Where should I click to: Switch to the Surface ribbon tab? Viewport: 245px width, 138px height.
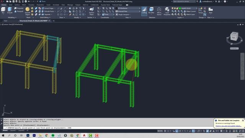pyautogui.click(x=17, y=5)
